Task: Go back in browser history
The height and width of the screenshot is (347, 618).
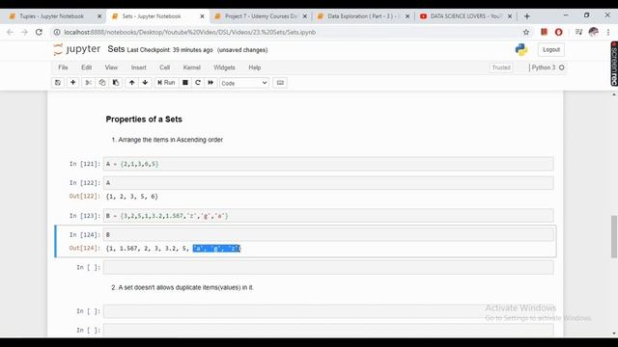Action: point(11,32)
